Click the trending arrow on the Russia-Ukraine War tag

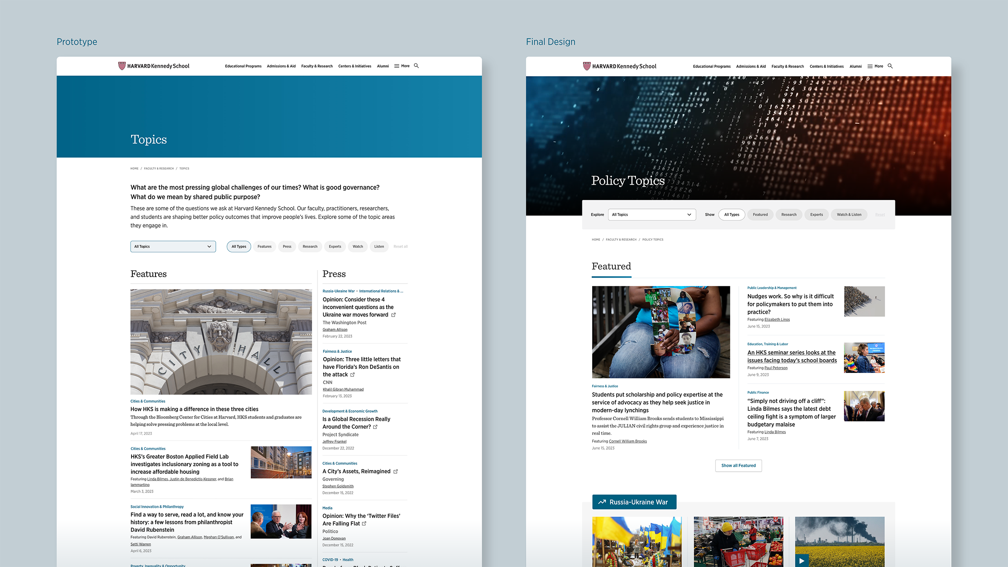coord(602,502)
